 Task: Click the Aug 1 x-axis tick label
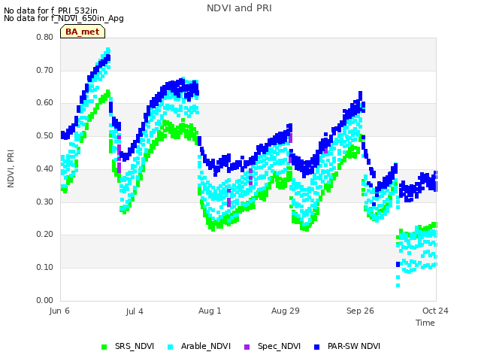(210, 311)
